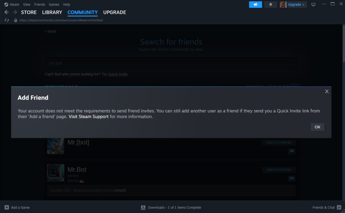Click Add a Game plus icon
This screenshot has width=345, height=213.
pyautogui.click(x=7, y=207)
